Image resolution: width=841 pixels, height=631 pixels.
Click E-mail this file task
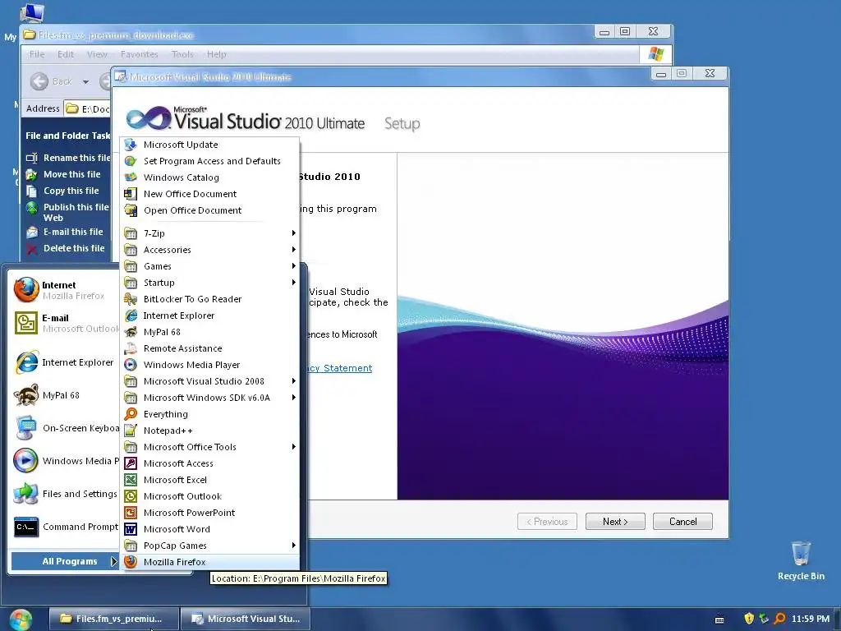[x=64, y=232]
